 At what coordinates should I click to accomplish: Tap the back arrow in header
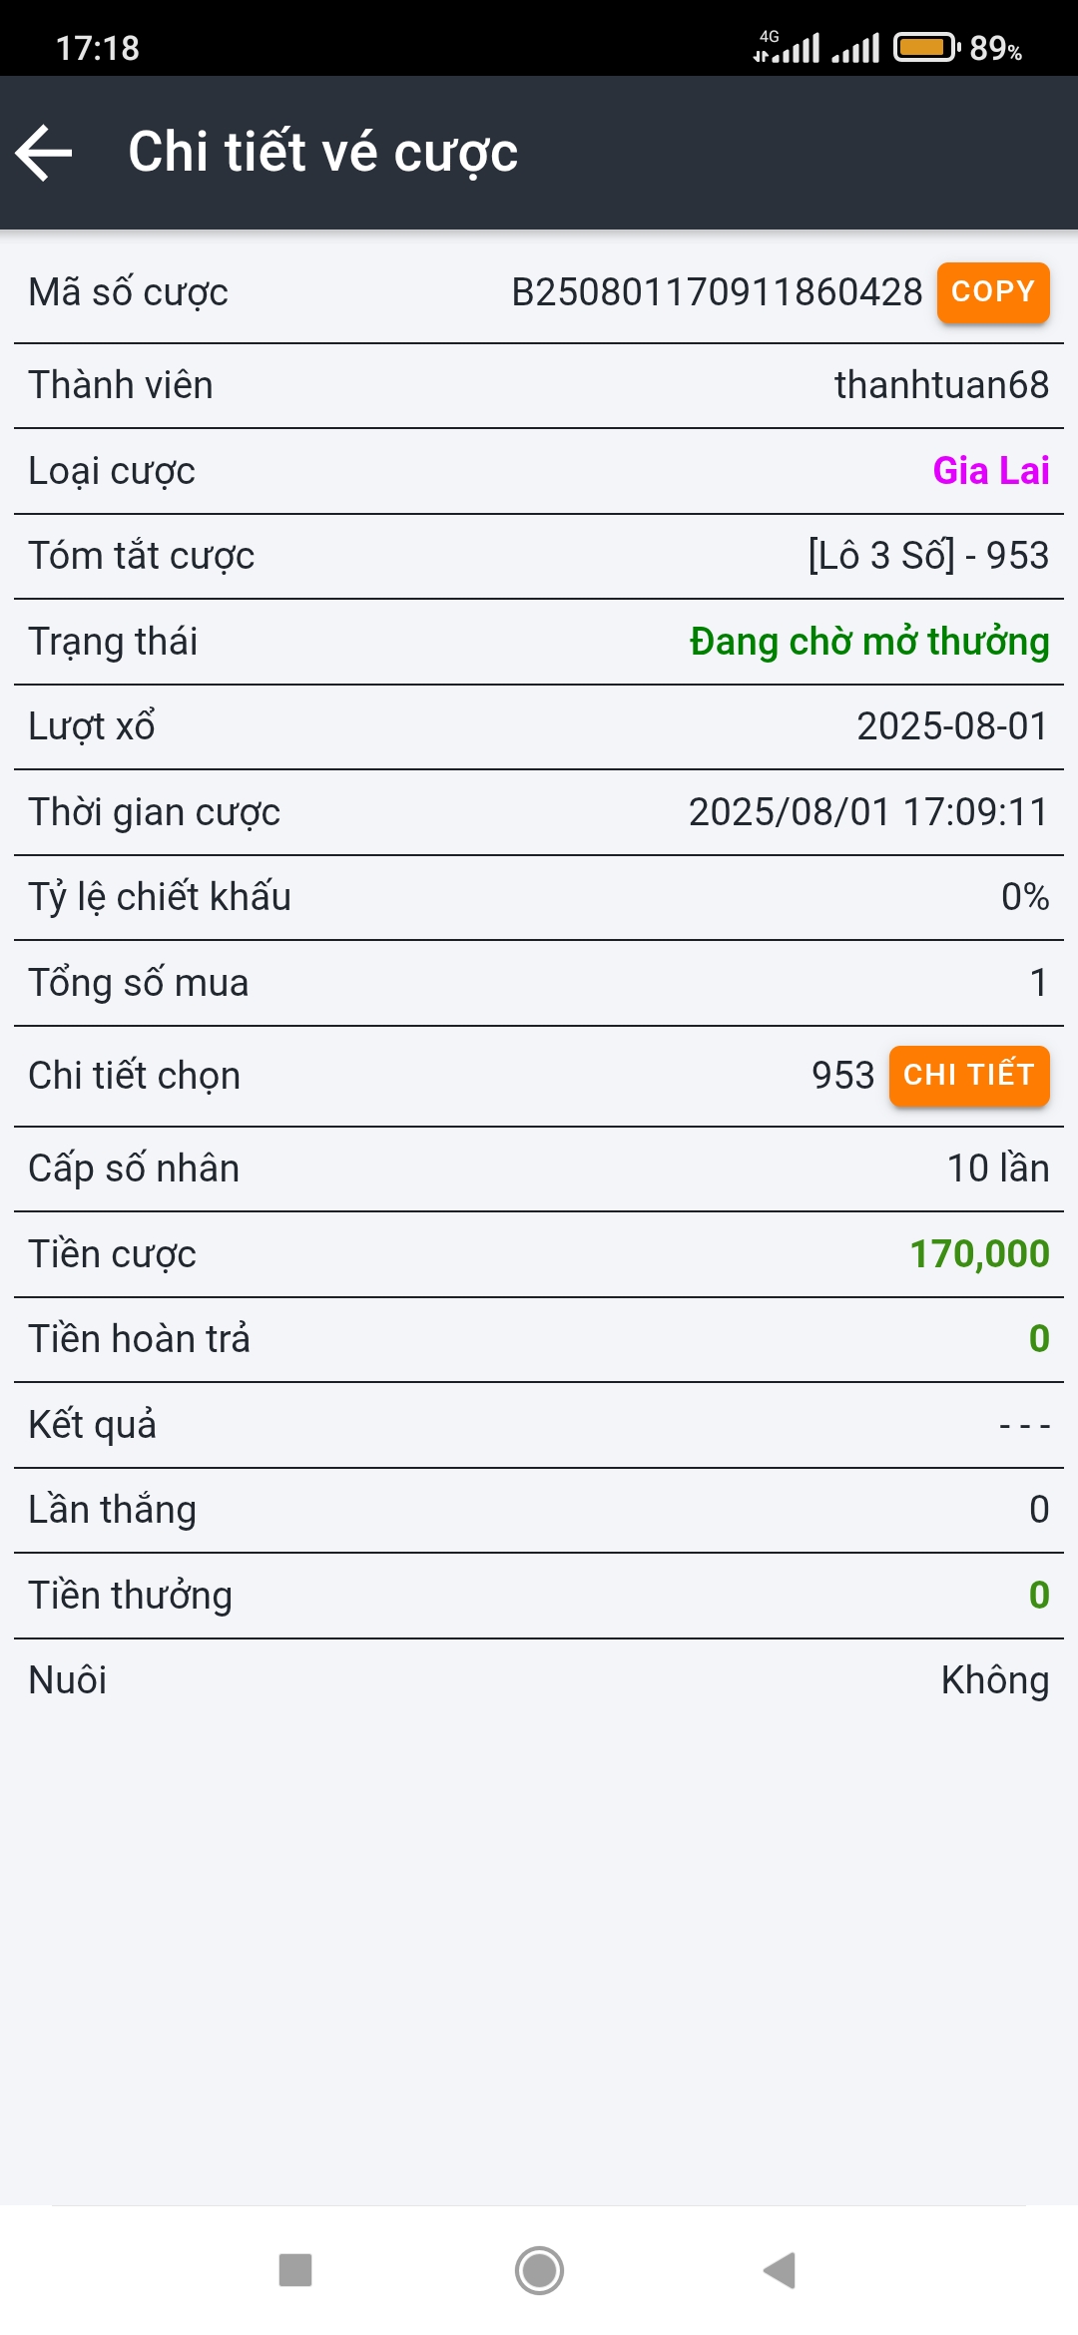coord(45,153)
